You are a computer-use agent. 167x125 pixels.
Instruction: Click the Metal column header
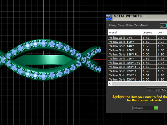click(x=124, y=32)
